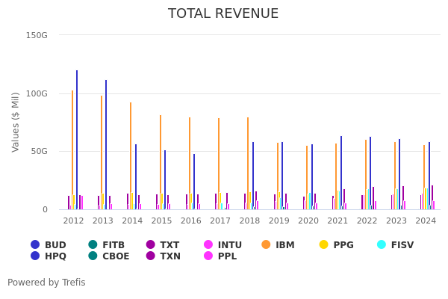Open the Powered by Trefis link

[x=46, y=283]
